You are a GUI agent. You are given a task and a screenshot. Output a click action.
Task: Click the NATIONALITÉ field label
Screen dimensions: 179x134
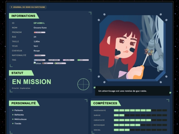tap(19, 55)
